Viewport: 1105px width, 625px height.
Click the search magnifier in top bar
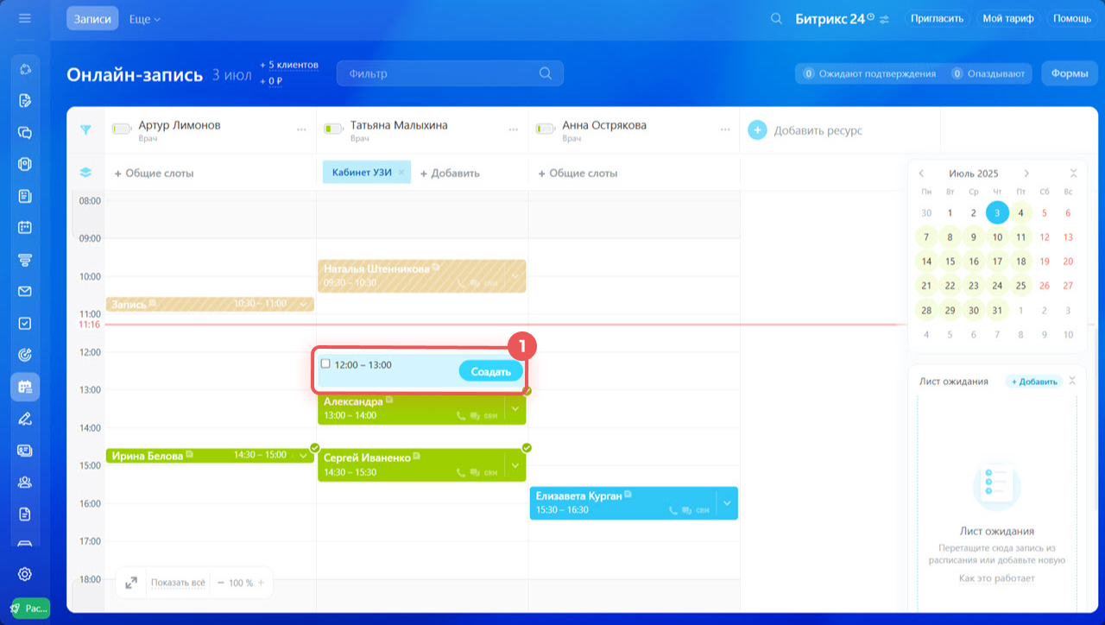[777, 18]
